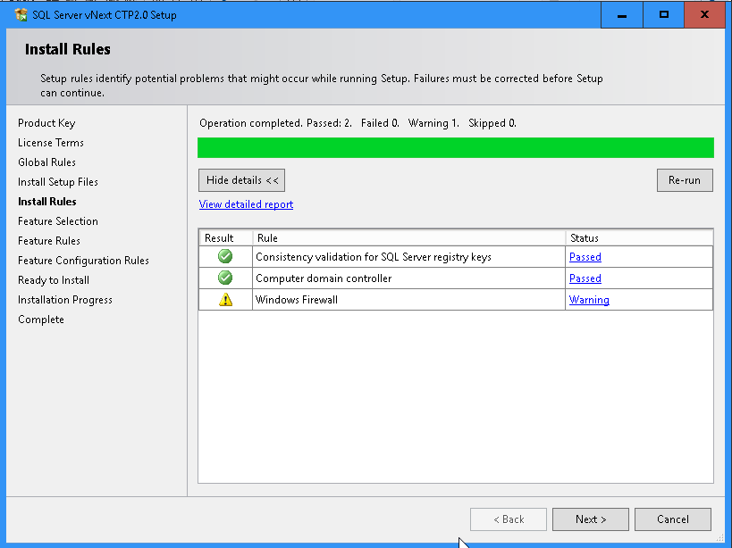Maximize the setup window
The width and height of the screenshot is (732, 548).
click(x=663, y=15)
